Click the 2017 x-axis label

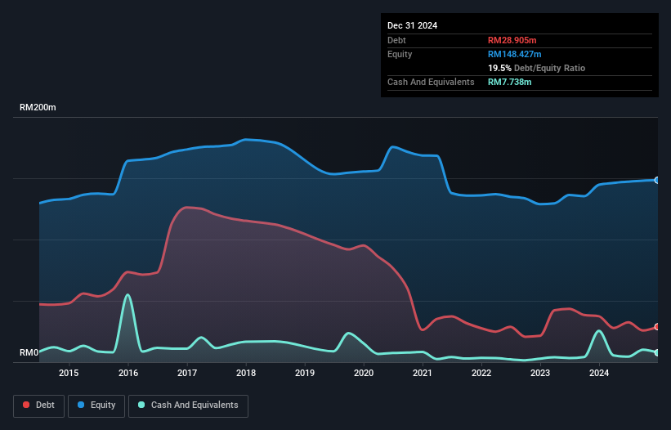coord(187,373)
